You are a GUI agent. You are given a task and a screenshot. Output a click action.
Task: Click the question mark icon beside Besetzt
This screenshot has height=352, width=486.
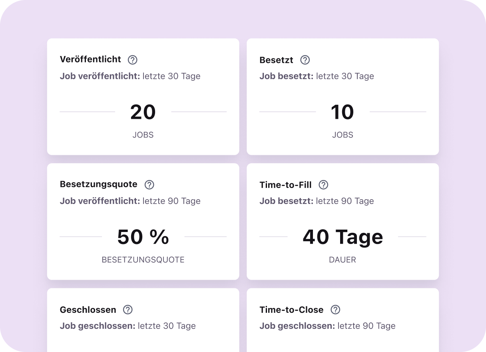(305, 60)
